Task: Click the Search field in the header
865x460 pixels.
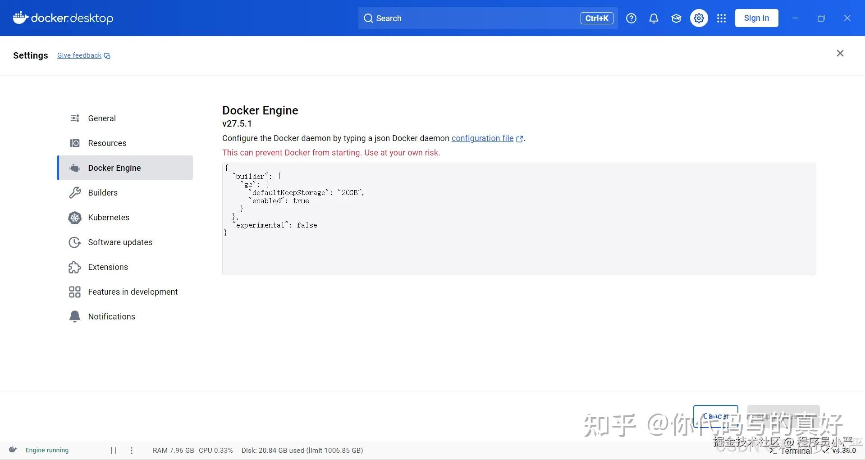Action: [x=488, y=18]
